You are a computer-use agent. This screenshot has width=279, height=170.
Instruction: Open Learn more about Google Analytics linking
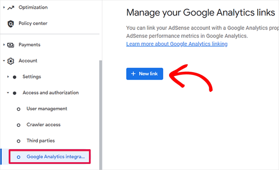(x=177, y=44)
